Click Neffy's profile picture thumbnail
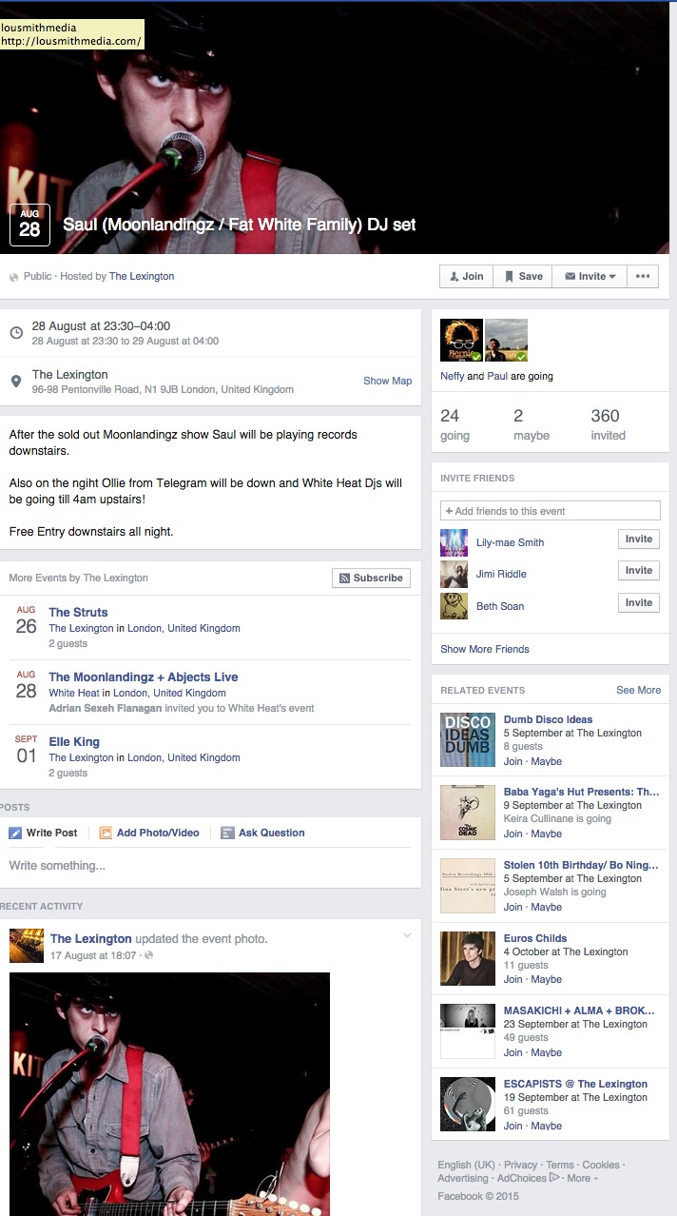 click(461, 341)
